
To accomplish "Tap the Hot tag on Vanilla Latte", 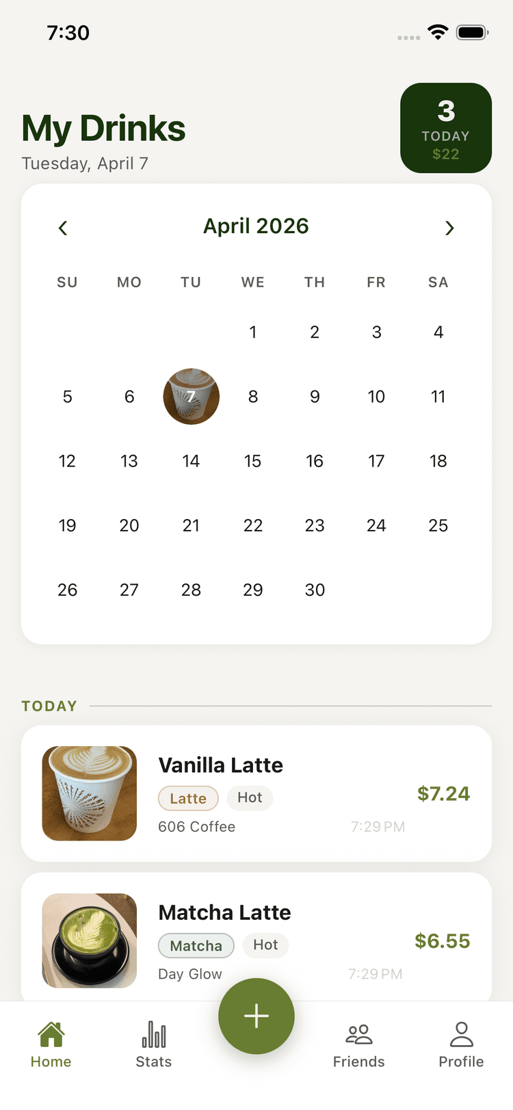I will [250, 797].
